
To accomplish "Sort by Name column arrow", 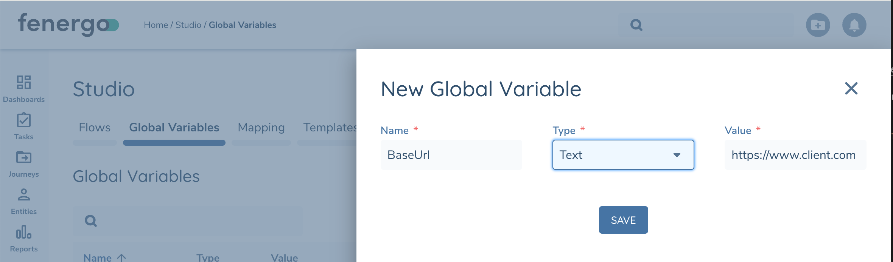I will pos(121,258).
